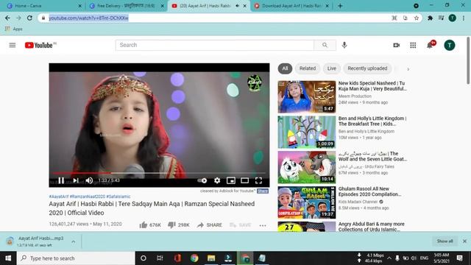The width and height of the screenshot is (471, 265).
Task: Switch to the Download Aayat Arif tab
Action: point(291,6)
